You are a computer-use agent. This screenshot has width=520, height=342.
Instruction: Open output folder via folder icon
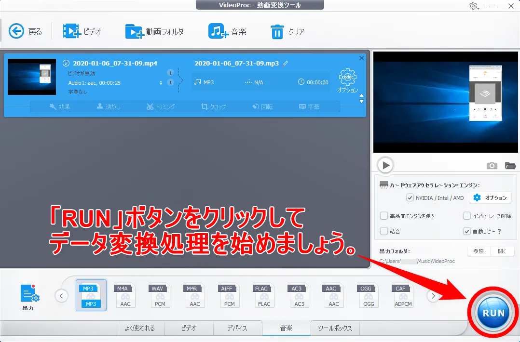(x=510, y=165)
